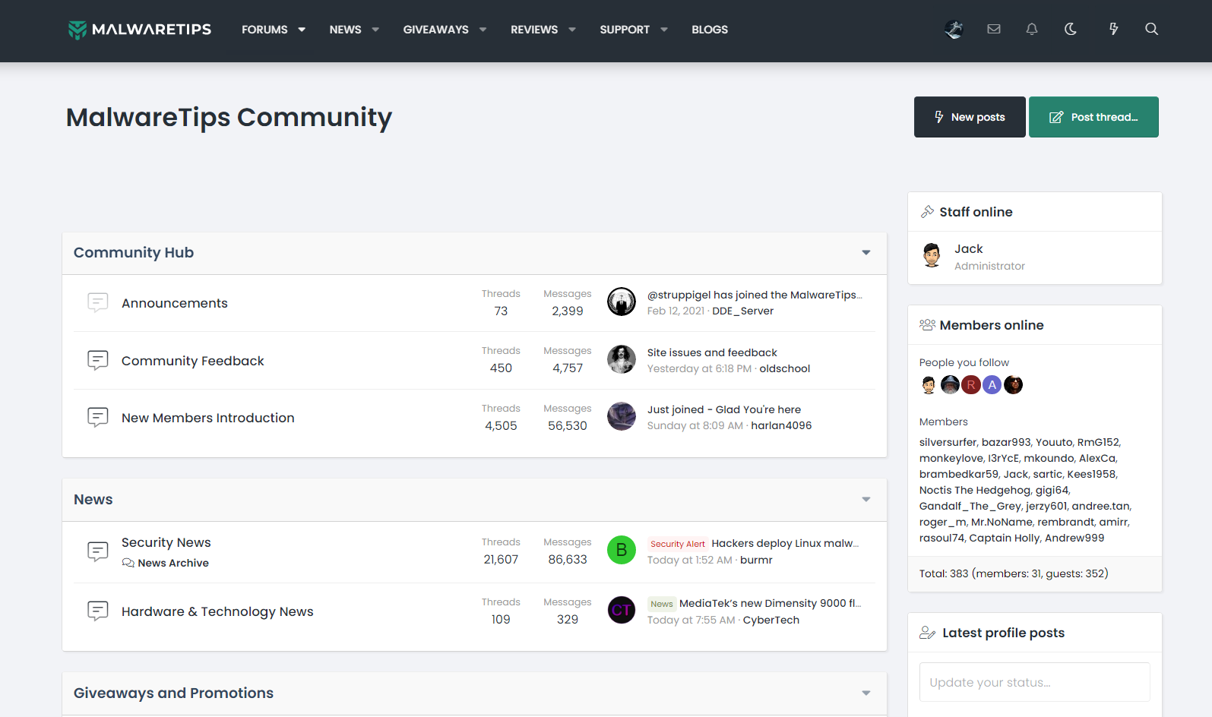Open the inbox envelope icon

993,29
